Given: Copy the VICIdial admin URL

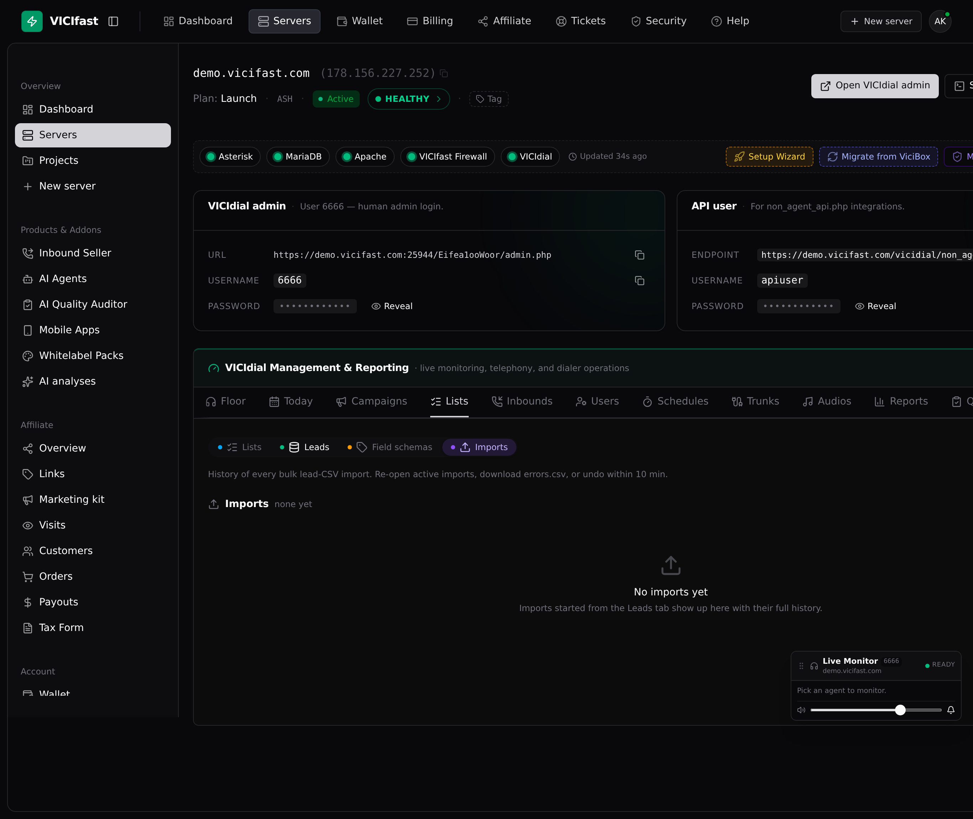Looking at the screenshot, I should coord(640,255).
